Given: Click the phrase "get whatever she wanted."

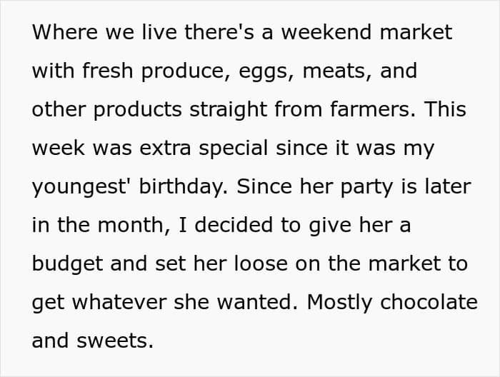Looking at the screenshot, I should click(x=165, y=303).
